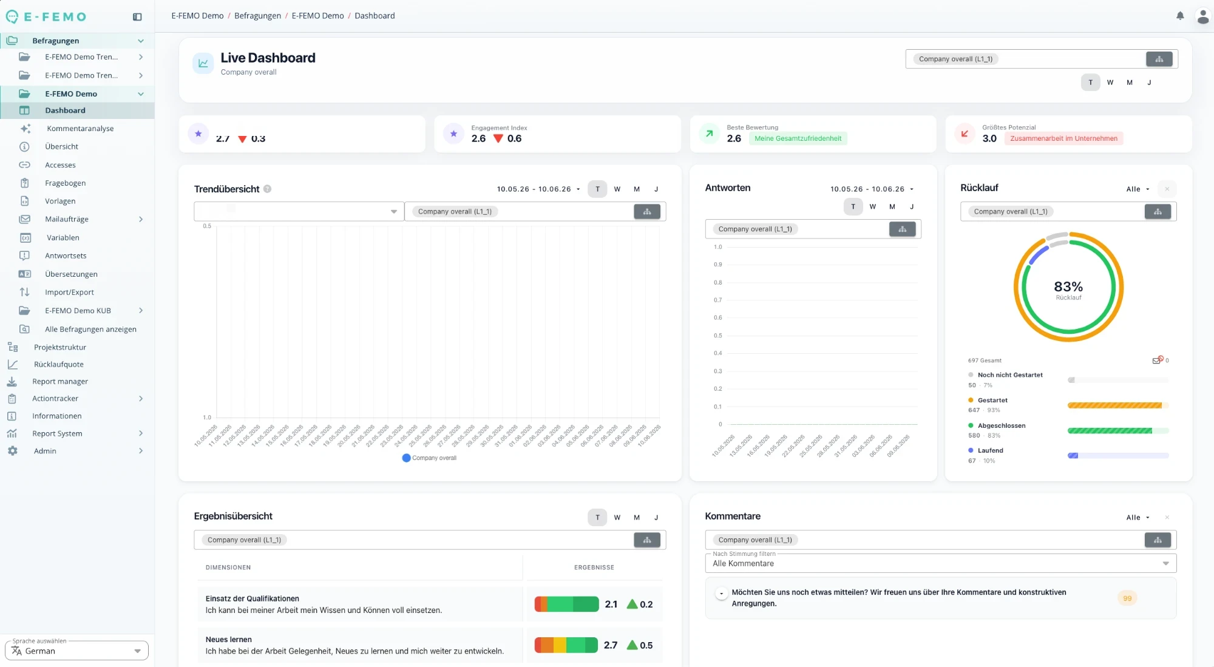The image size is (1214, 667).
Task: Expand the comment question item
Action: pyautogui.click(x=721, y=594)
